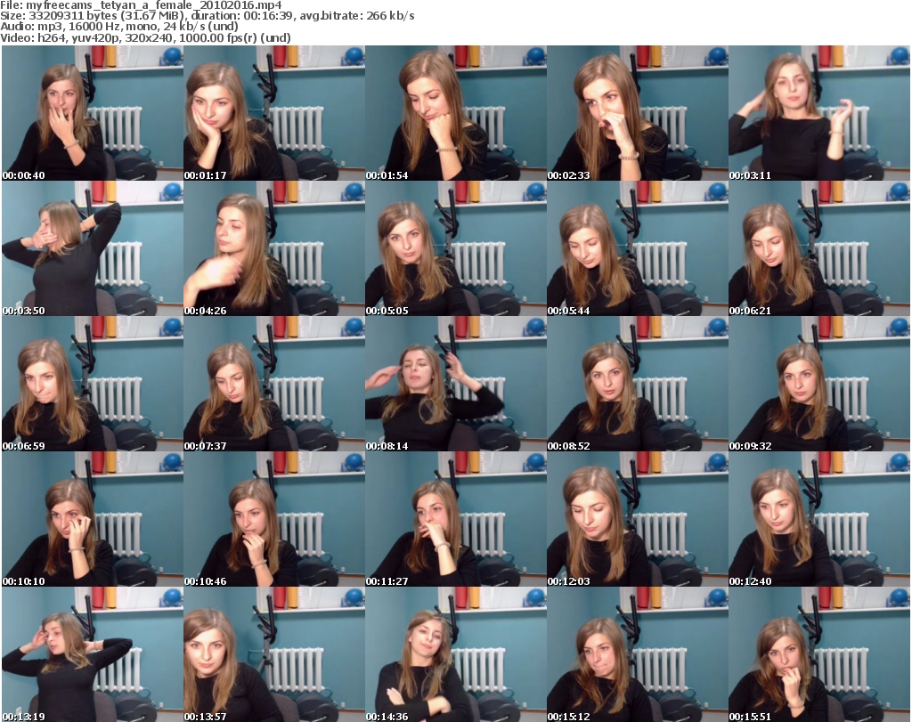Select the thumbnail frame at 00:04:26

click(274, 248)
